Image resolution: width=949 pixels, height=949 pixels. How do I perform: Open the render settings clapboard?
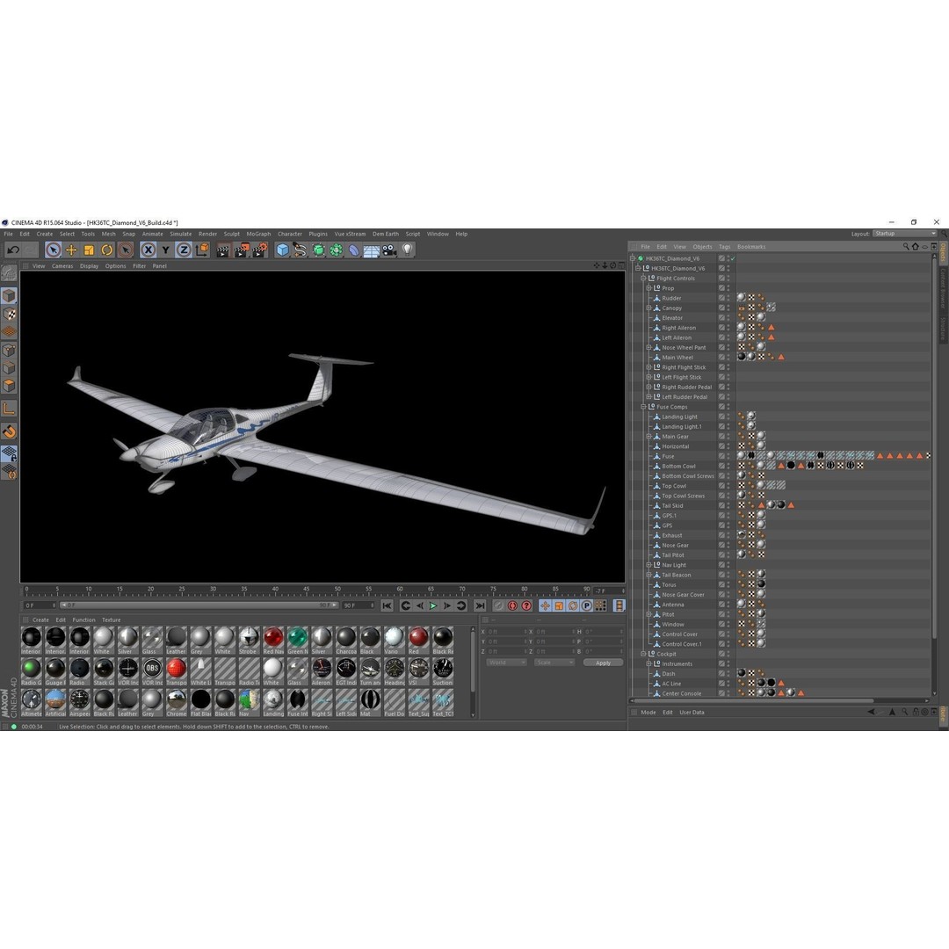click(260, 250)
